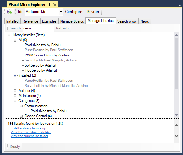Screen dimensions: 183x155
Task: Go to the Search www tab
Action: coord(127,21)
